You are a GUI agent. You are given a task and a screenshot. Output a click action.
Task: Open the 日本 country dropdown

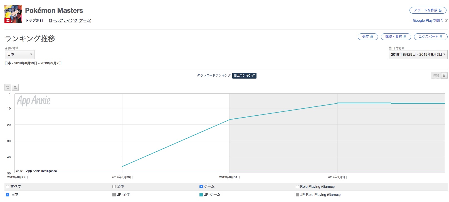19,54
